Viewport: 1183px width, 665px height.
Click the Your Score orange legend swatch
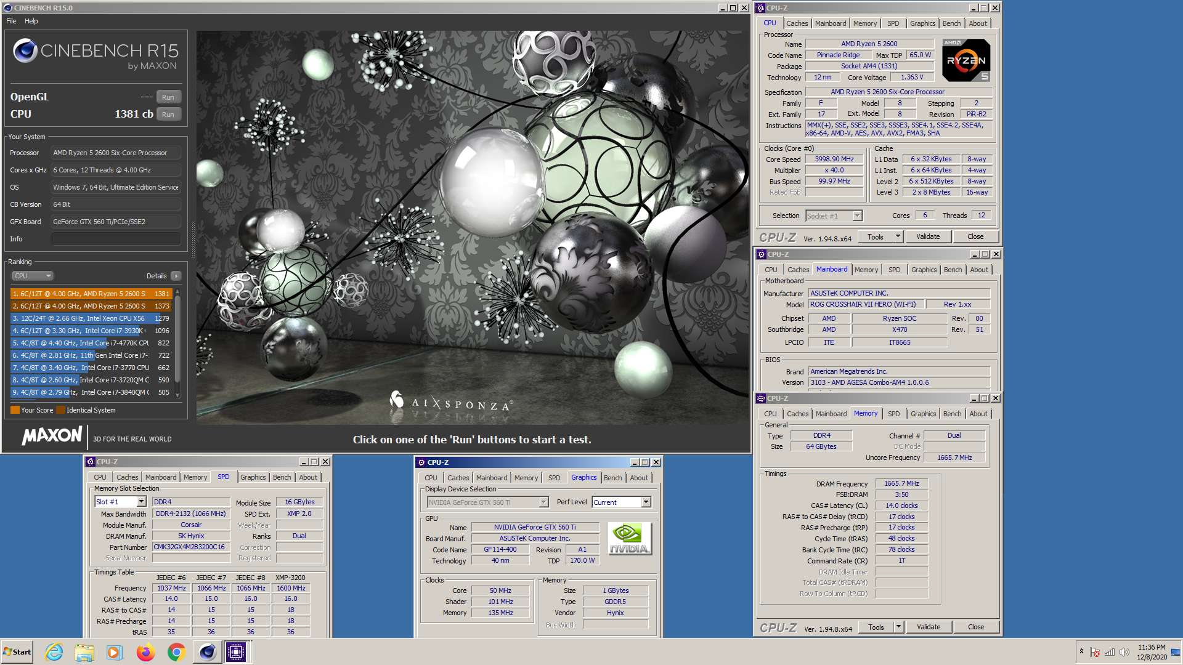pos(15,410)
